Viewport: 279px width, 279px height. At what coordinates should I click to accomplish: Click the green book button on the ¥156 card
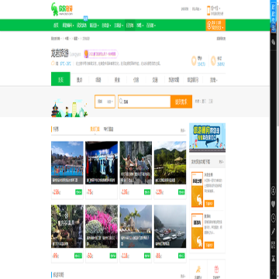[x=78, y=192]
